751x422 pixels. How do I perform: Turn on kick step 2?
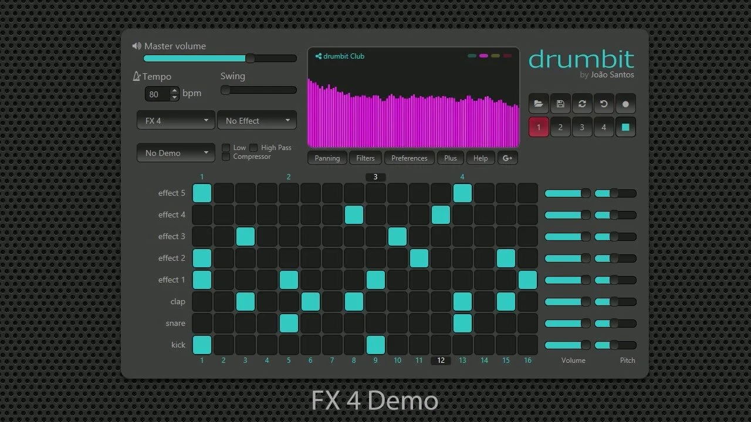coord(224,345)
